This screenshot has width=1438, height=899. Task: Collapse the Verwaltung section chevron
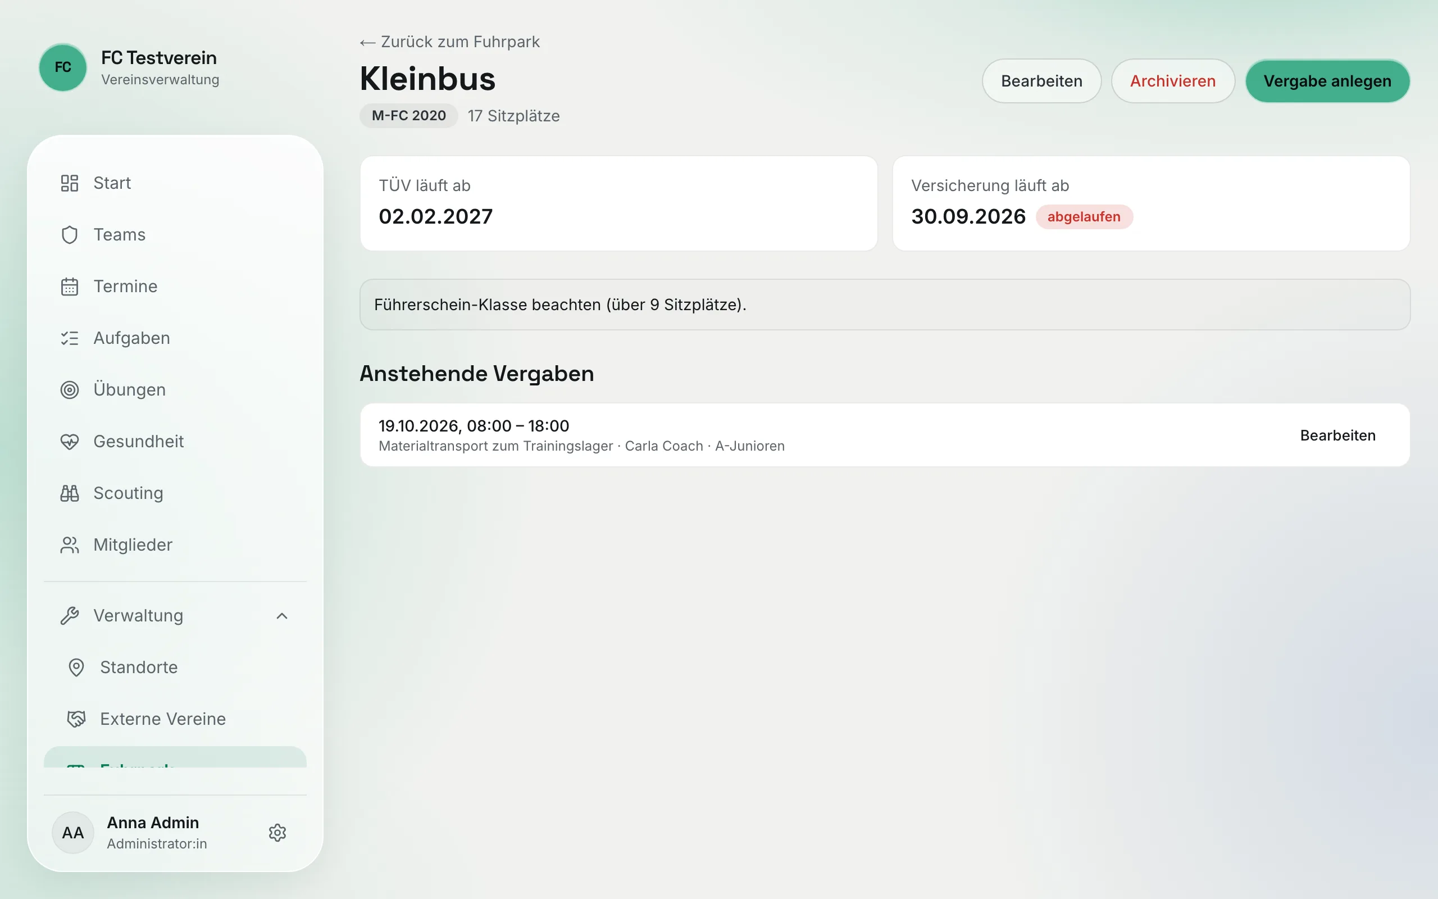click(x=282, y=616)
